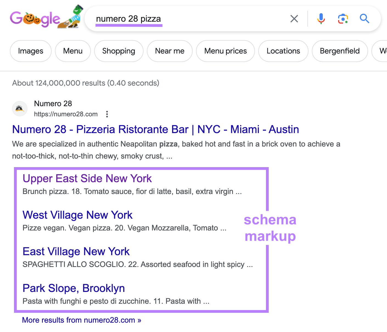Open the Numero 28 Pizzeria Ristorante result
Image resolution: width=387 pixels, height=332 pixels.
tap(155, 129)
